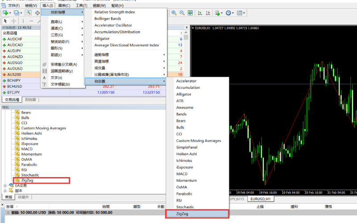Click the new chart toolbar icon
The image size is (357, 223).
tap(5, 13)
